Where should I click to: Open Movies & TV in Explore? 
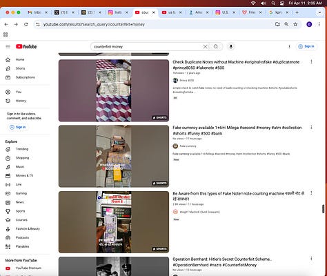pyautogui.click(x=24, y=176)
